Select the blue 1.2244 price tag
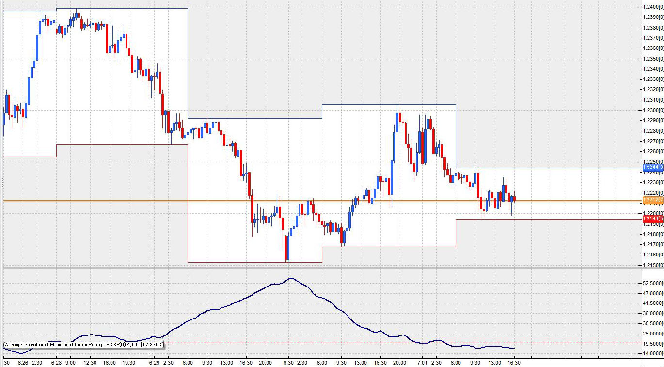664x367 pixels. pos(653,167)
